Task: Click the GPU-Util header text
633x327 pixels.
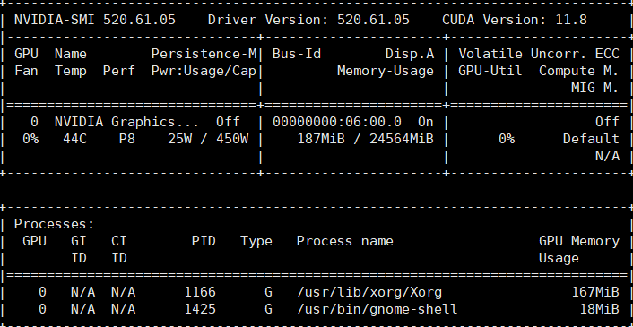Action: [490, 71]
